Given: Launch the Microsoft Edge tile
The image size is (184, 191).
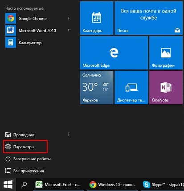Looking at the screenshot, I should pyautogui.click(x=114, y=53).
